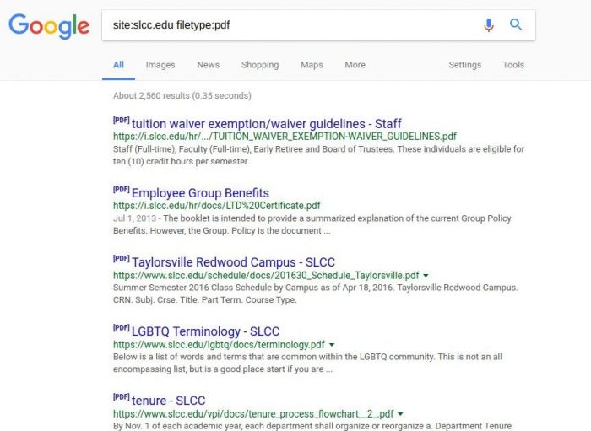Start voice search with microphone icon
Viewport: 591px width, 431px height.
click(489, 24)
